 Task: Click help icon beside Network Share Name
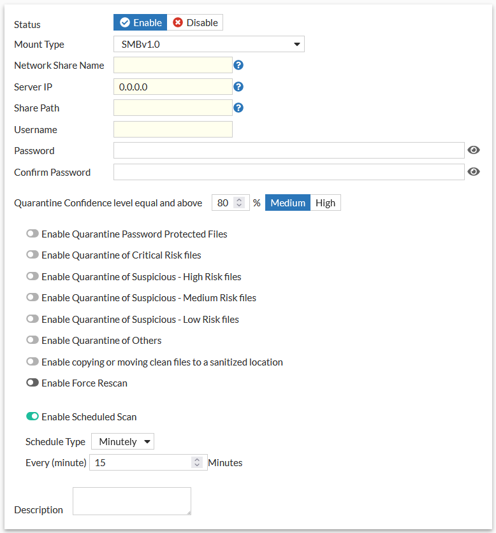(x=239, y=65)
